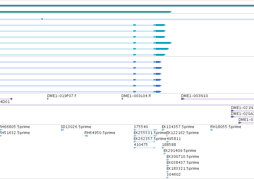This screenshot has width=254, height=179.
Task: Select the teal gene bar ending in an arrowhead
Action: pos(86,12)
